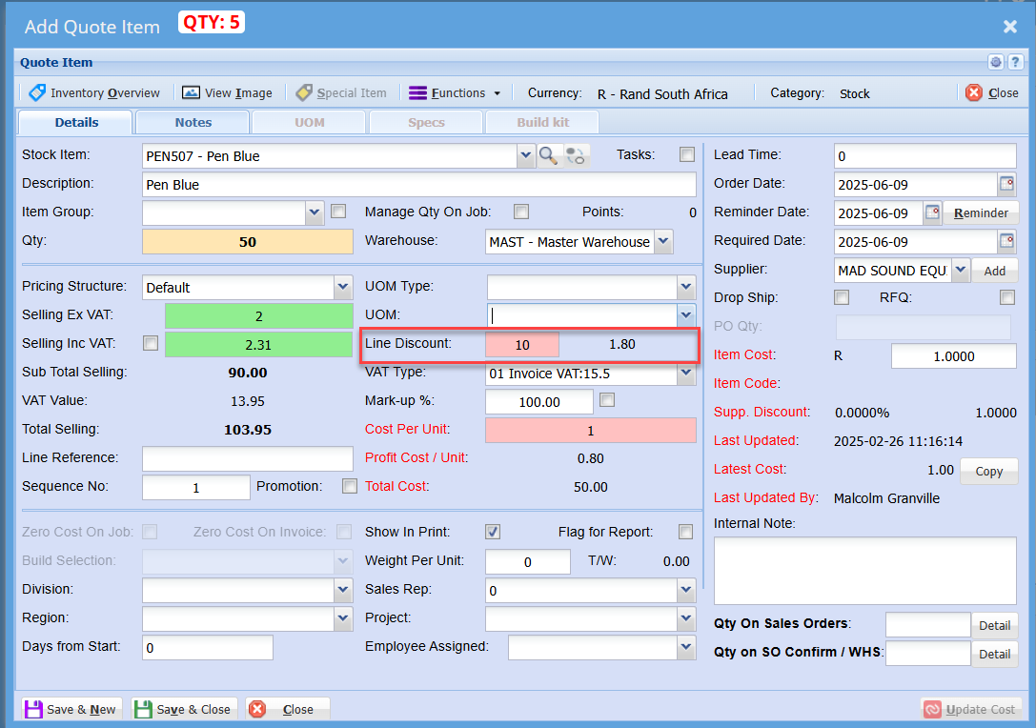Click the settings gear icon in panel header
The image size is (1036, 728).
(996, 63)
